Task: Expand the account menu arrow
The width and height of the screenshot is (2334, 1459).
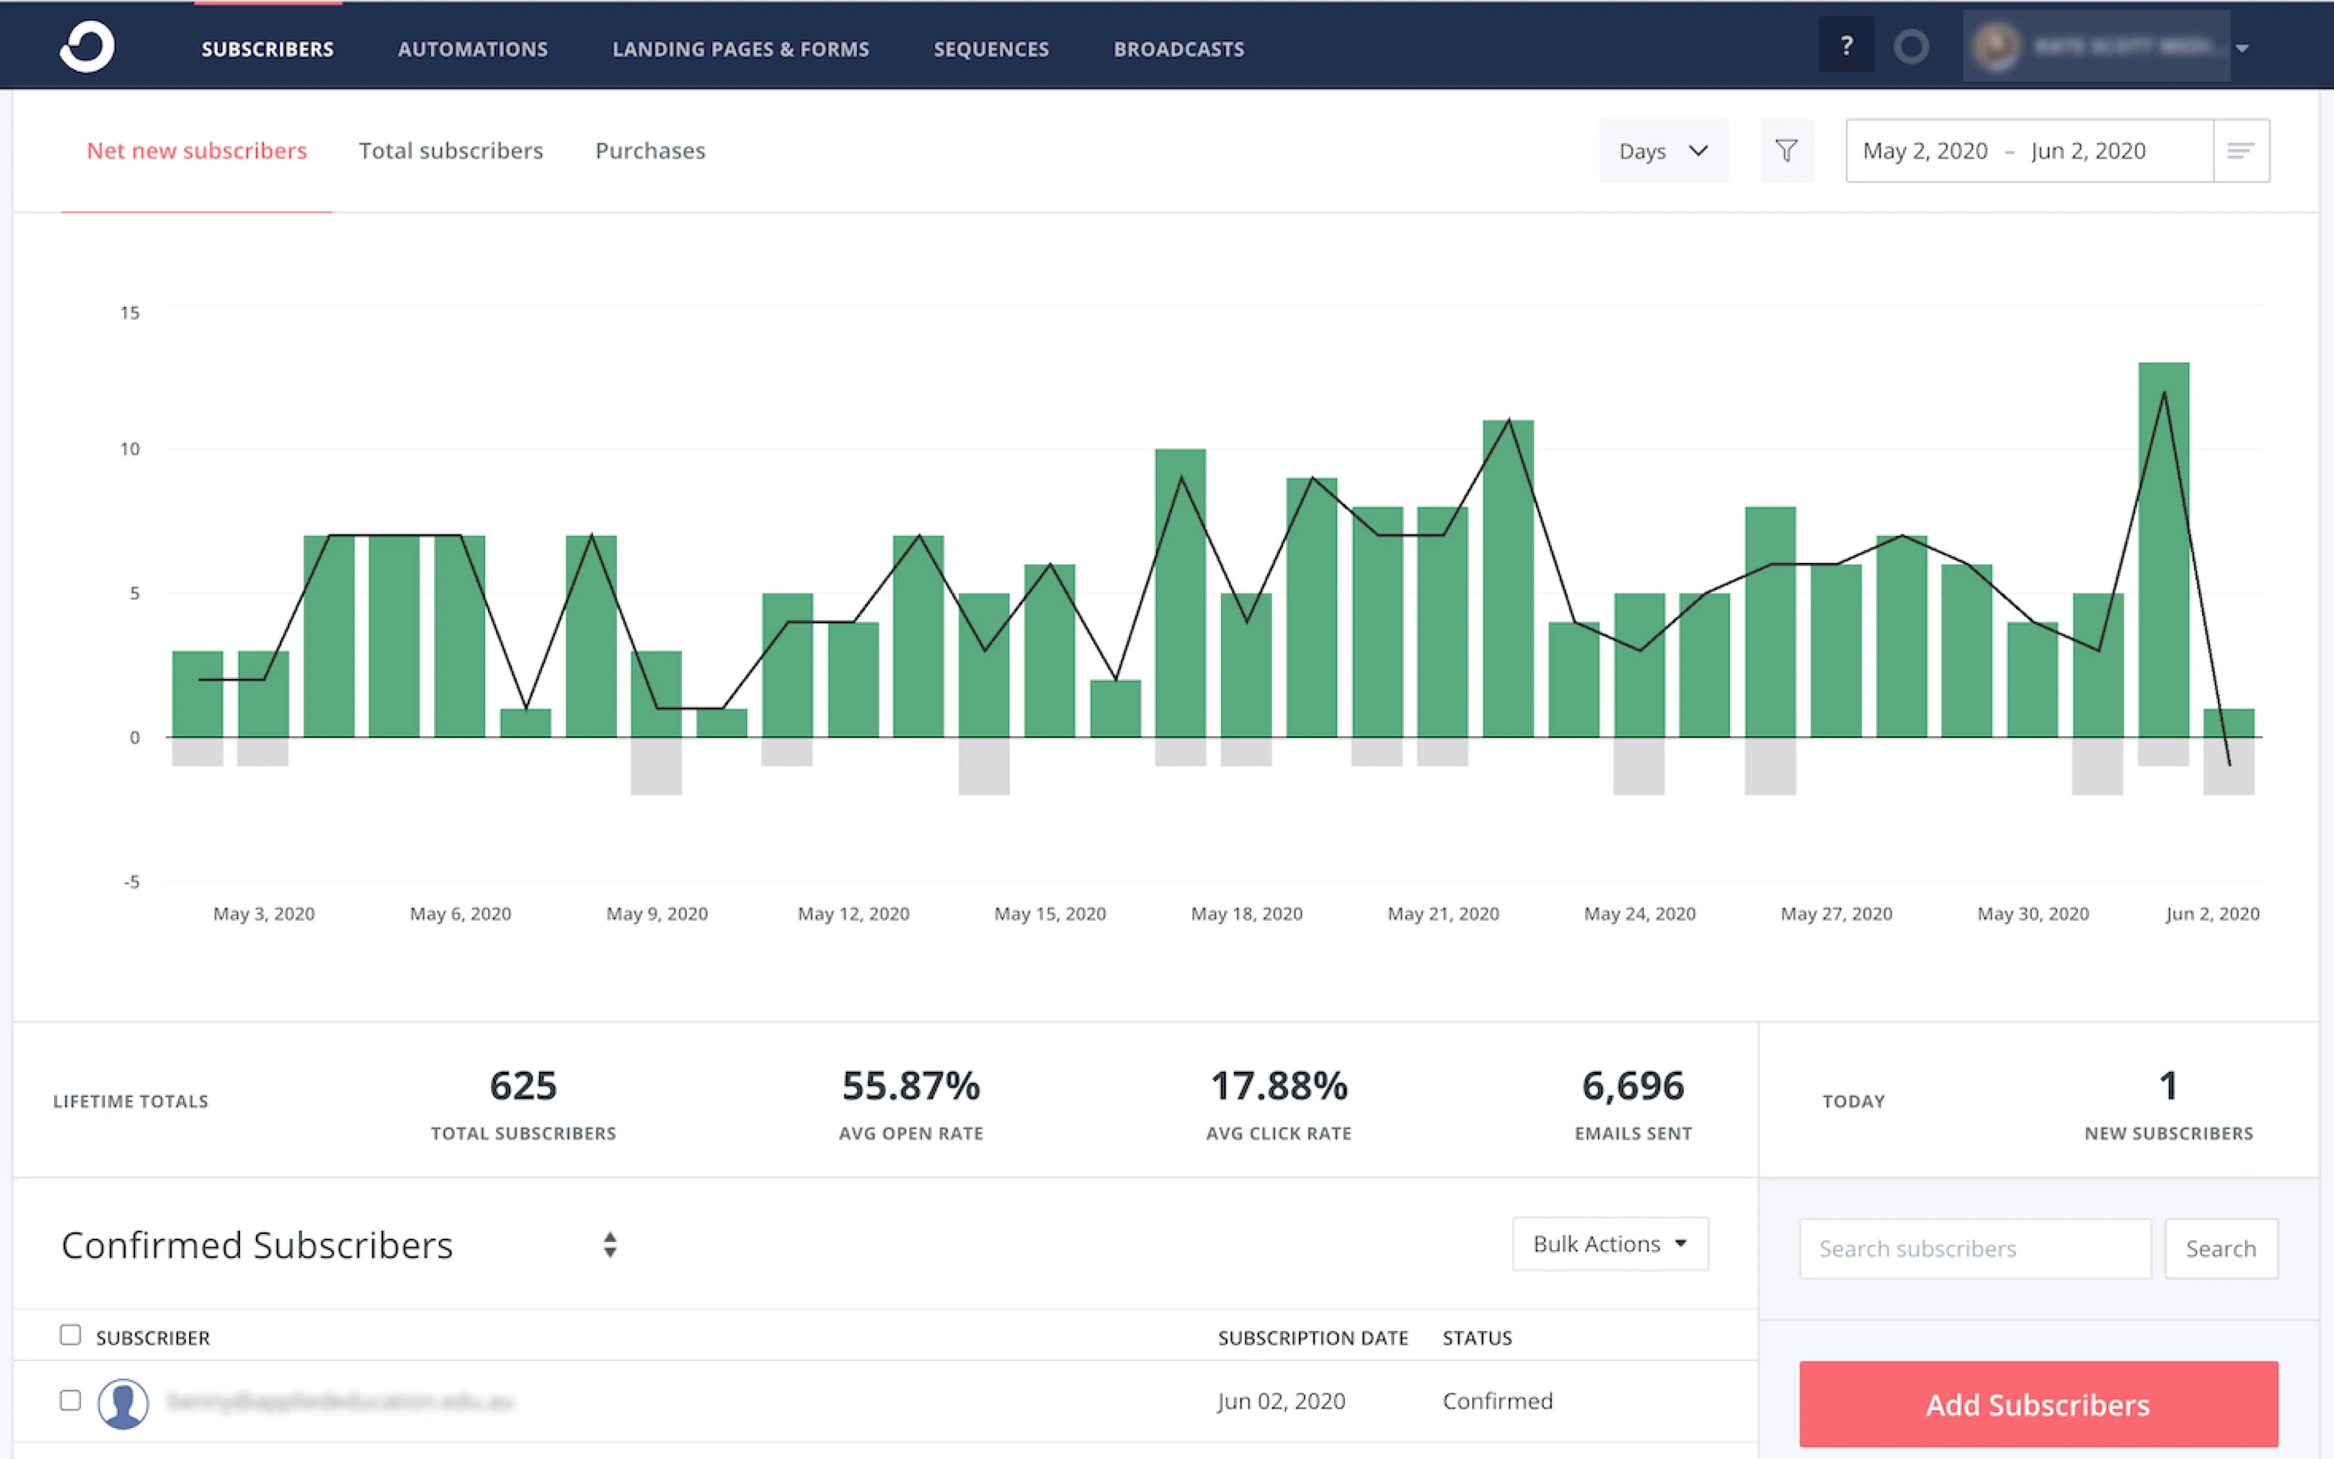Action: (2242, 48)
